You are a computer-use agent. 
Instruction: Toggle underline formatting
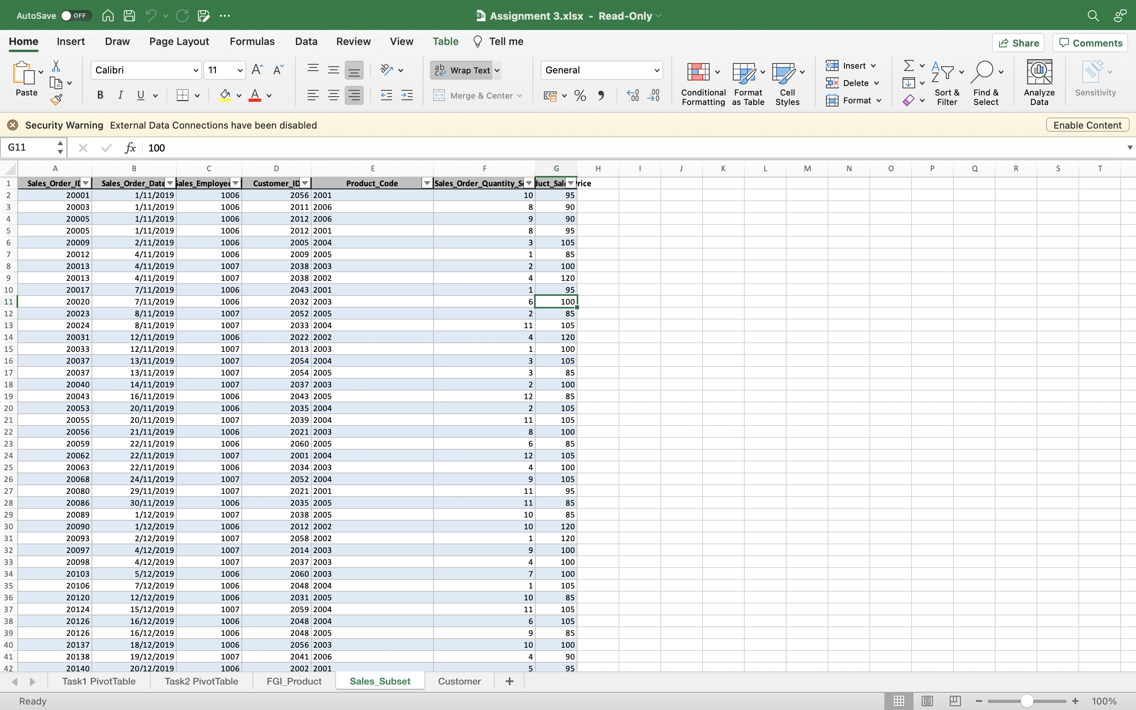(x=141, y=95)
